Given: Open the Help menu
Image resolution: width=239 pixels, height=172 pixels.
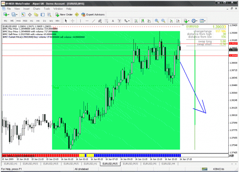Looking at the screenshot, I should click(69, 9).
